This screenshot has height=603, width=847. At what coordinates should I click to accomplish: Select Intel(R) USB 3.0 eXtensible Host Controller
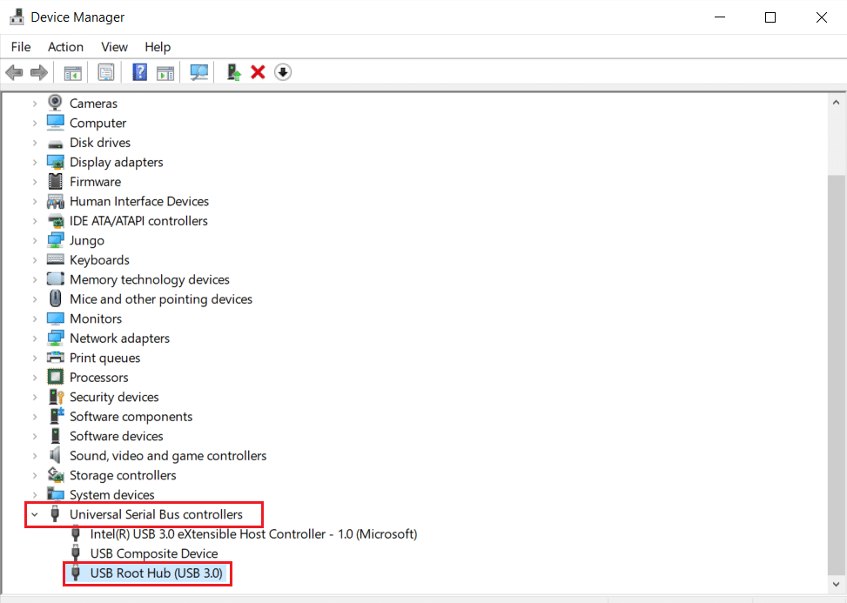point(253,534)
